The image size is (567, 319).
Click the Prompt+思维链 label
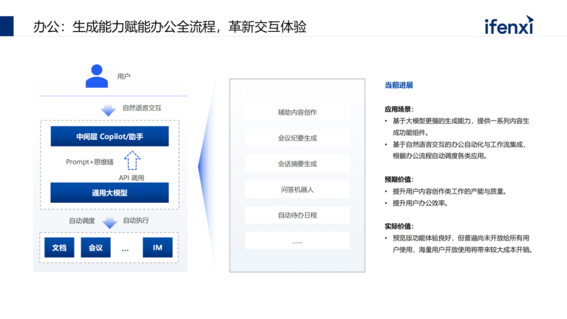click(x=90, y=162)
